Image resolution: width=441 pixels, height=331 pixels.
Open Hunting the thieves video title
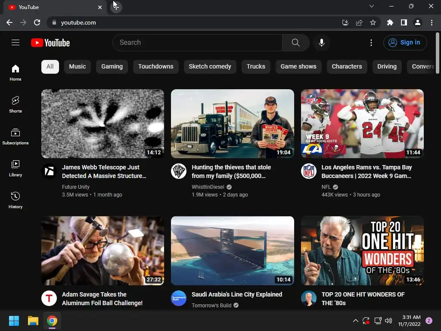coord(231,172)
